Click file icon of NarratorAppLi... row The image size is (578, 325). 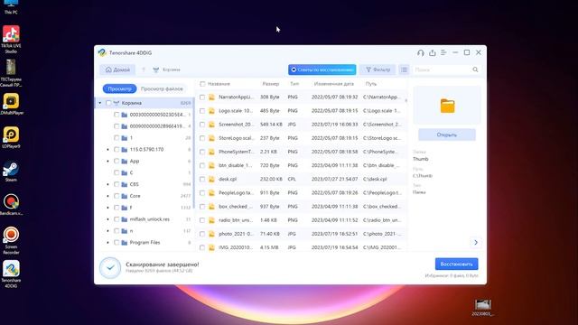(211, 97)
